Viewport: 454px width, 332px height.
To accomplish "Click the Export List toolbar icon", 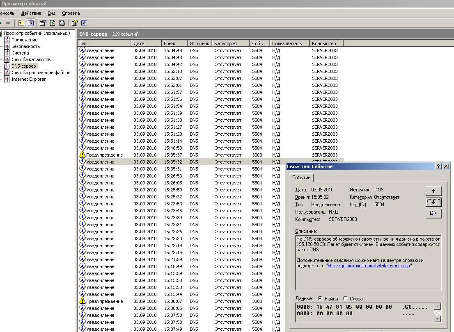I will click(62, 23).
